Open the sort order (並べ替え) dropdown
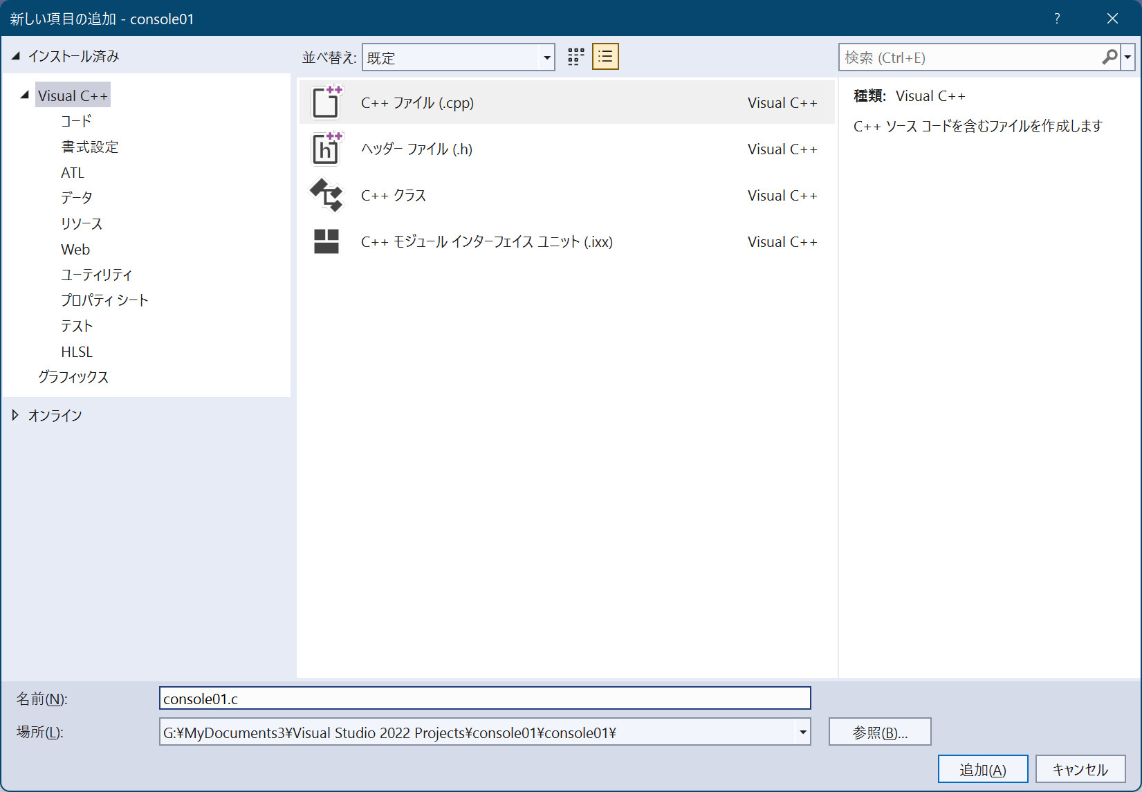 (x=546, y=57)
